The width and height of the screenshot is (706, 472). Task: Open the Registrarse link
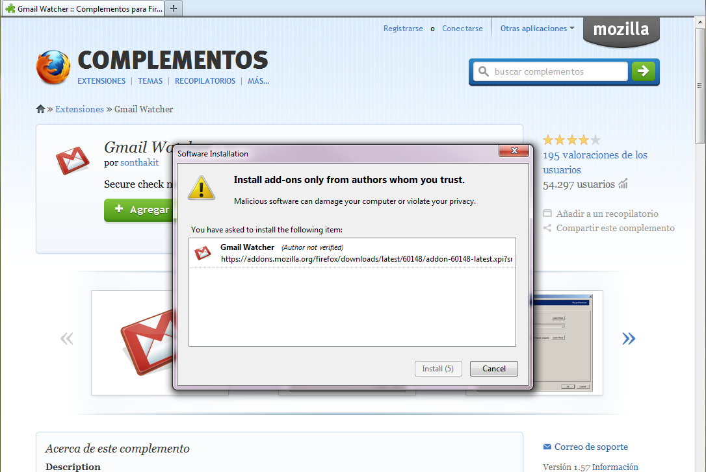tap(403, 29)
